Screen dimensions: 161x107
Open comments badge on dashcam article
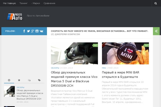tap(95, 45)
